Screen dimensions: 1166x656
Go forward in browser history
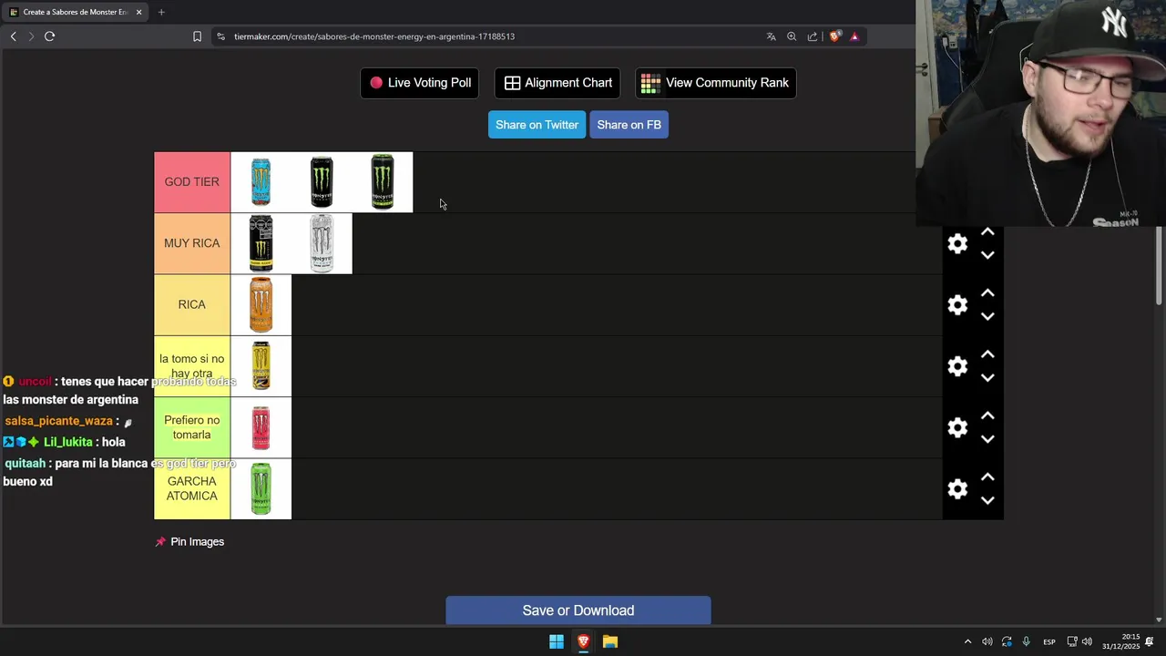[31, 36]
